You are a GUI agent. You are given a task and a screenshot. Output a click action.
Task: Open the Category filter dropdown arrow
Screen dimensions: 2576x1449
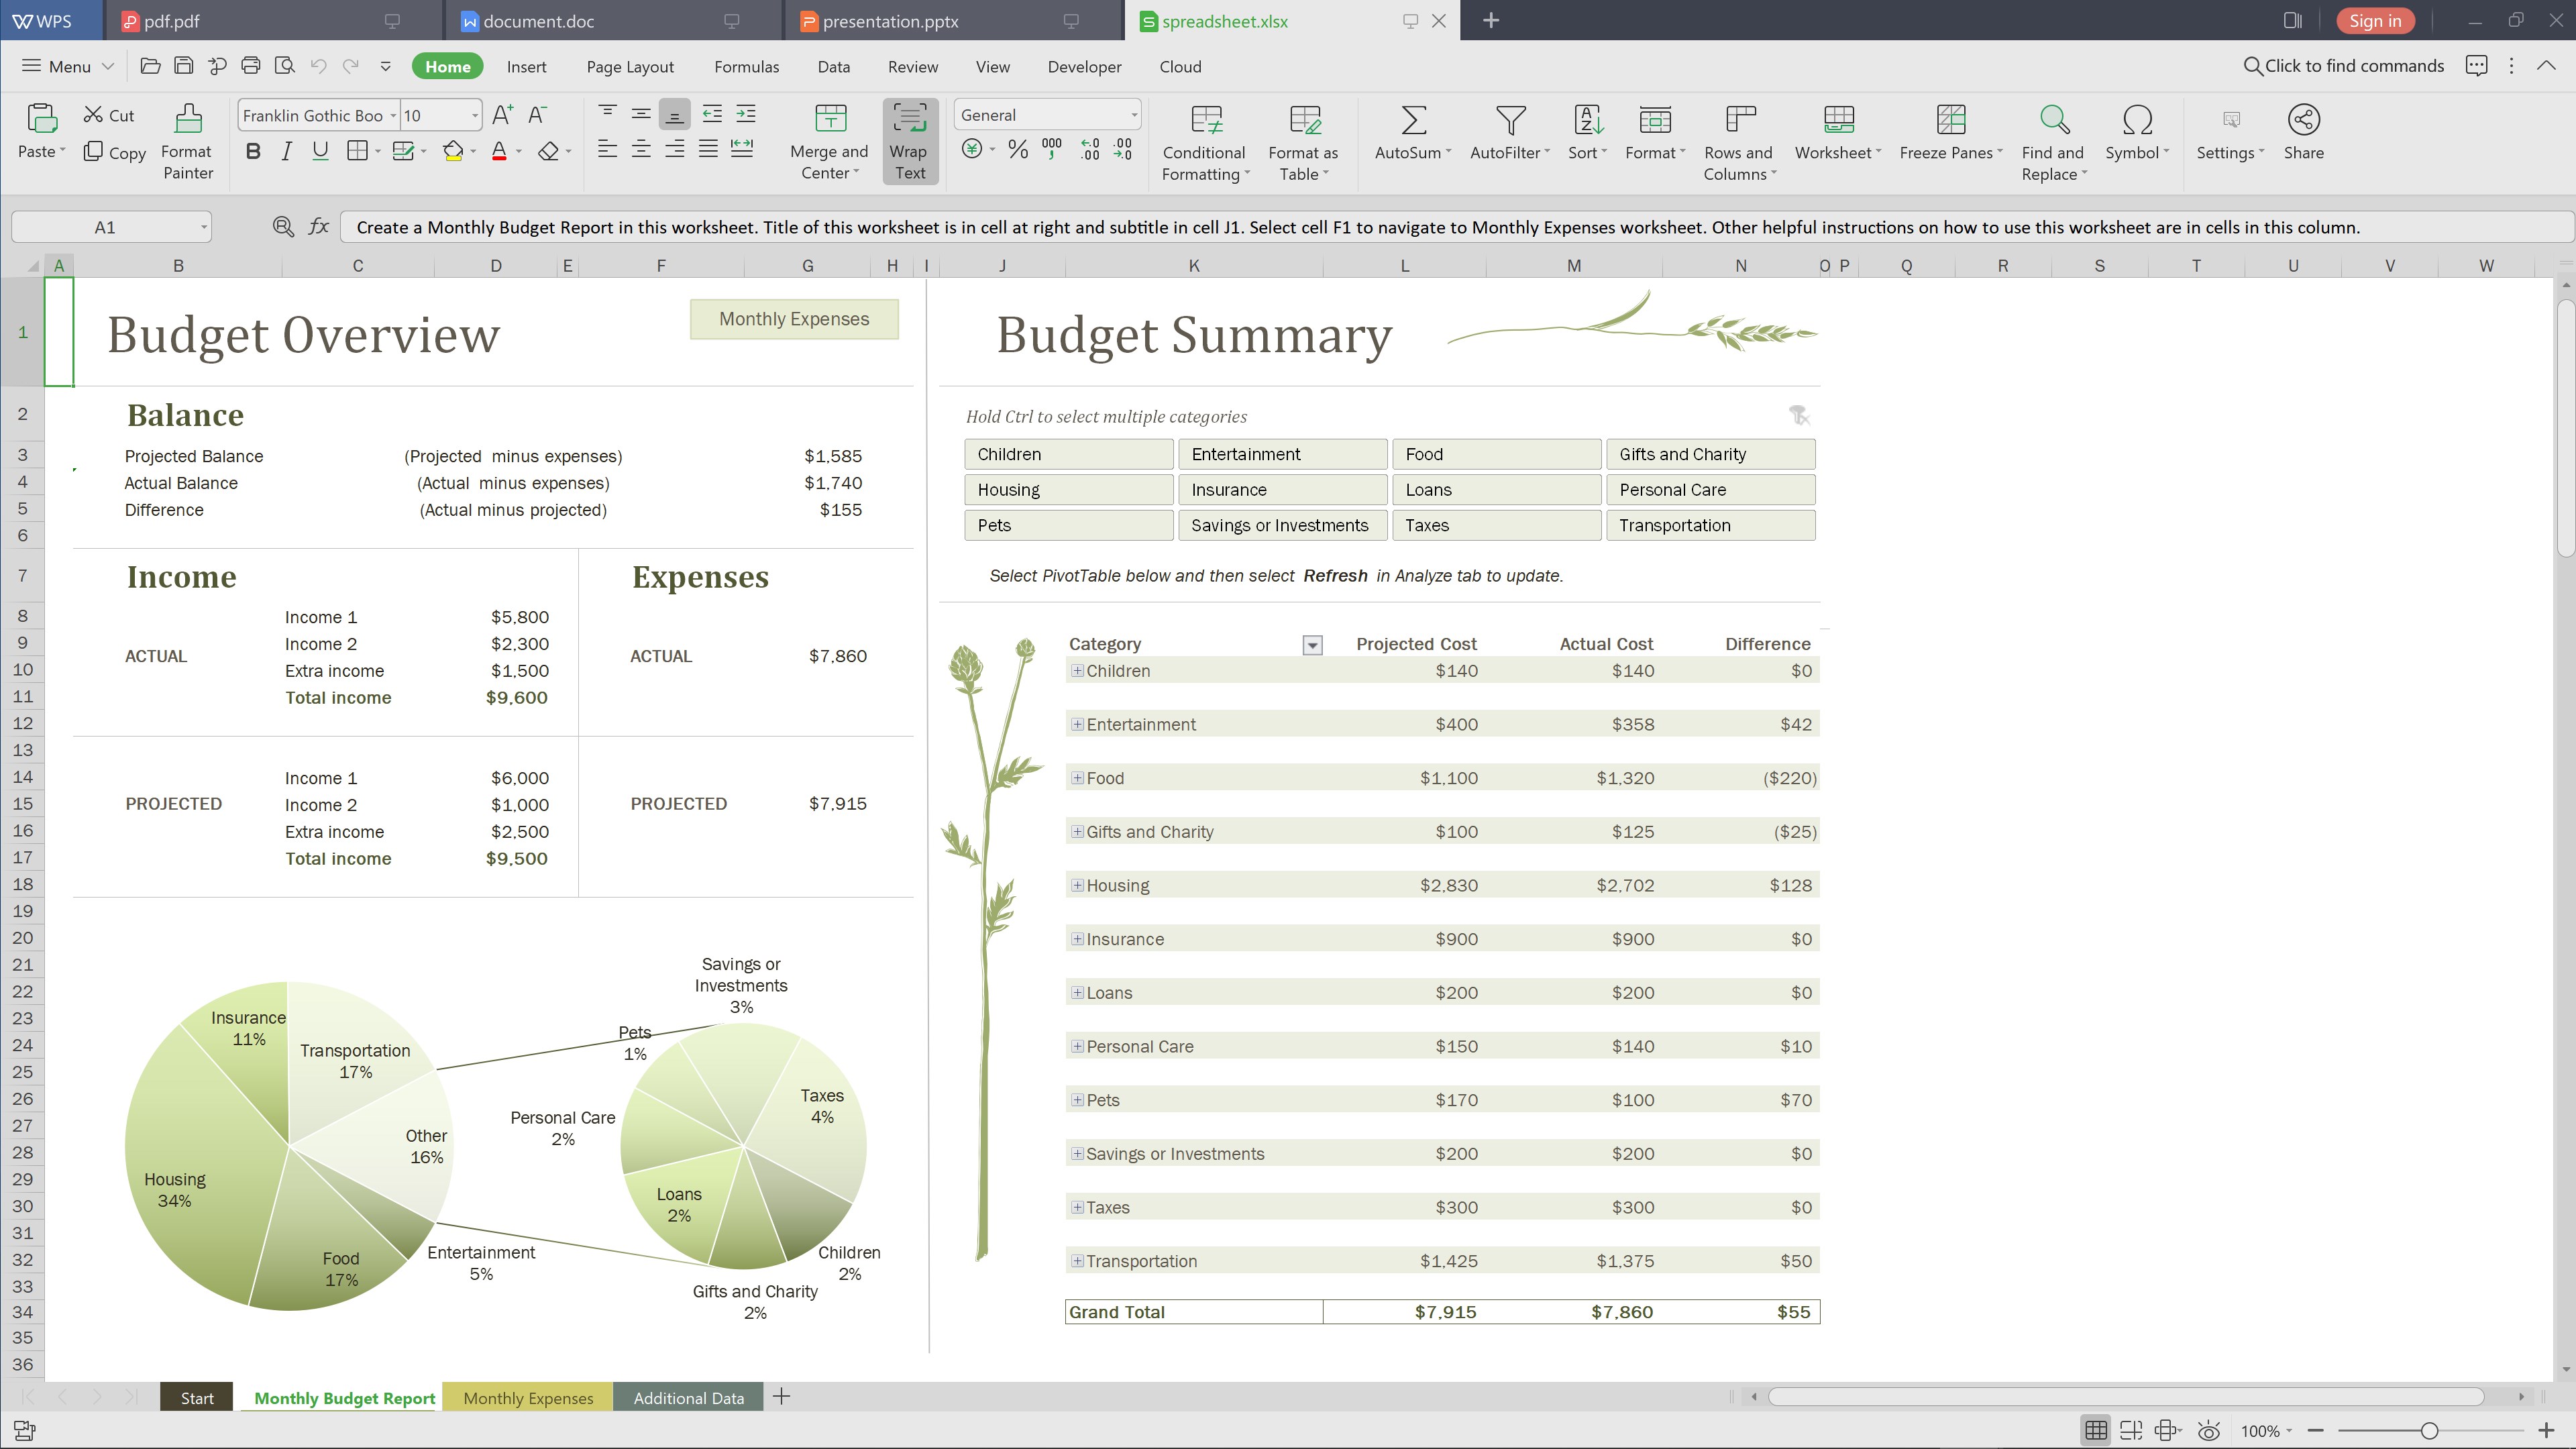(x=1312, y=646)
